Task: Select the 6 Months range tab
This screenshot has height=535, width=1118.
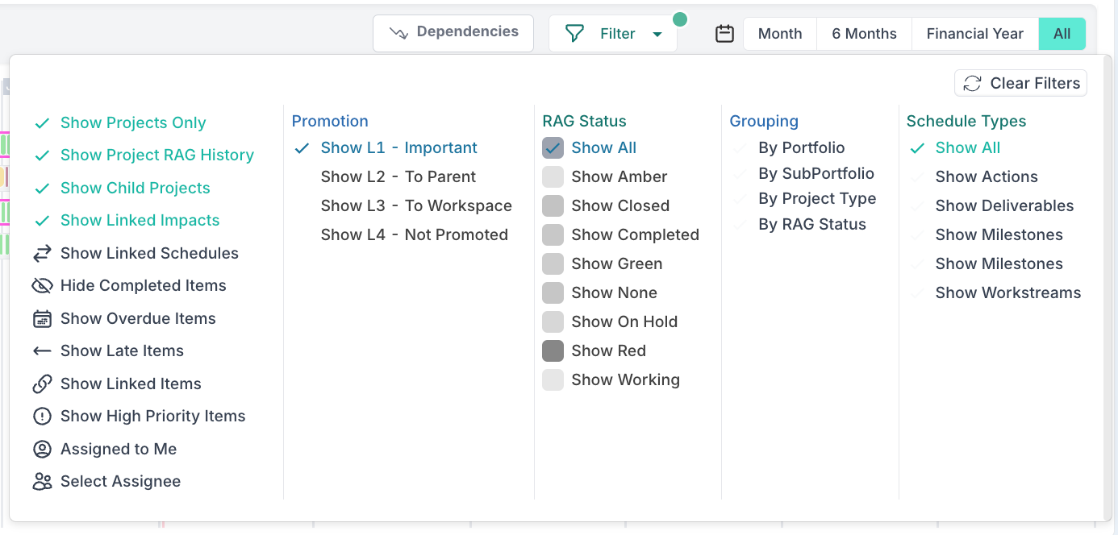Action: [864, 34]
